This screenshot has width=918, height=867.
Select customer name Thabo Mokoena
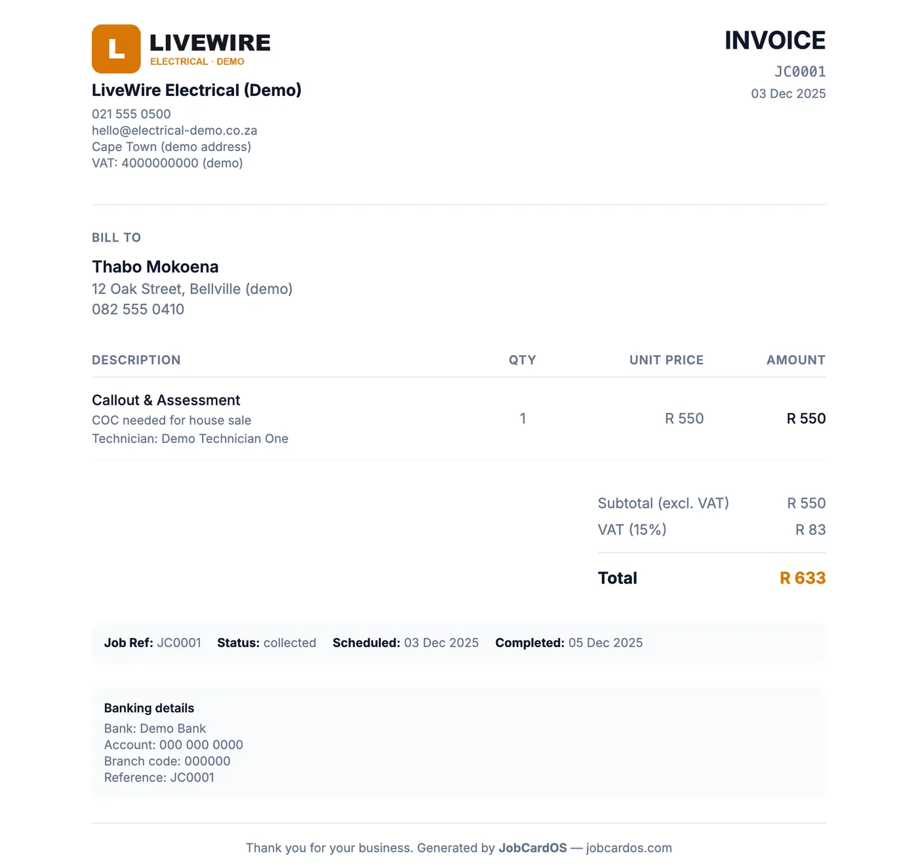coord(155,267)
